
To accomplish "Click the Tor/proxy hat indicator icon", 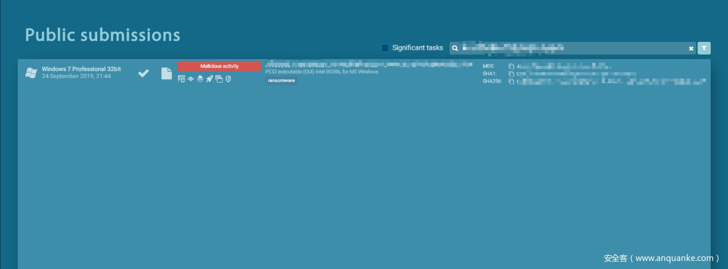I will (191, 79).
